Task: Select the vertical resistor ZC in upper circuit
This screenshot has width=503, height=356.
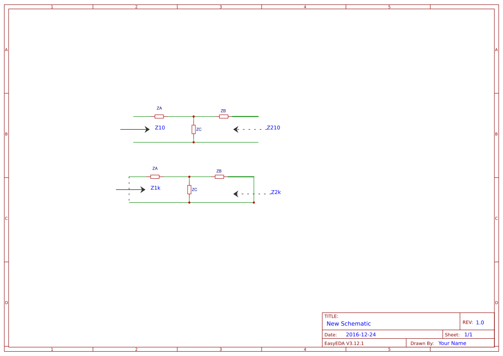Action: (x=194, y=129)
